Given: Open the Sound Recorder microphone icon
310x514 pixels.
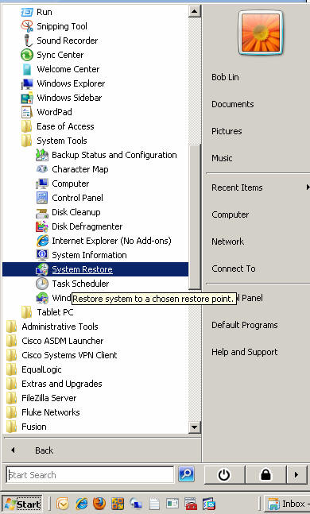Looking at the screenshot, I should [28, 41].
